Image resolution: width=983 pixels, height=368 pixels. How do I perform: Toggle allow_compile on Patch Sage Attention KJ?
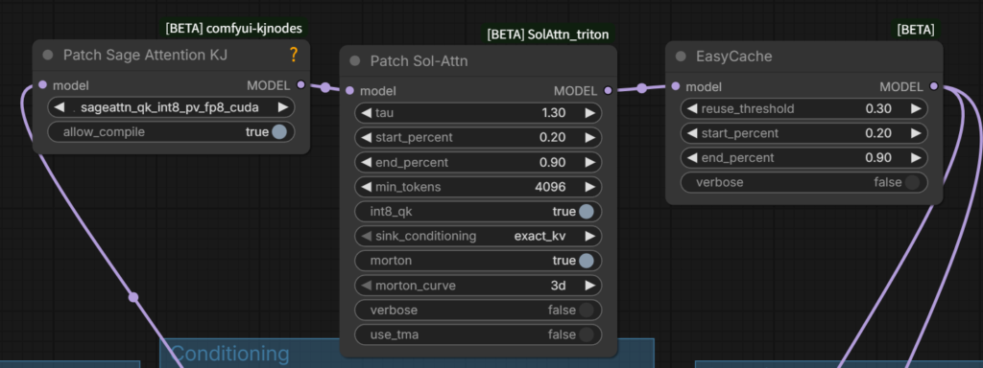pos(171,132)
